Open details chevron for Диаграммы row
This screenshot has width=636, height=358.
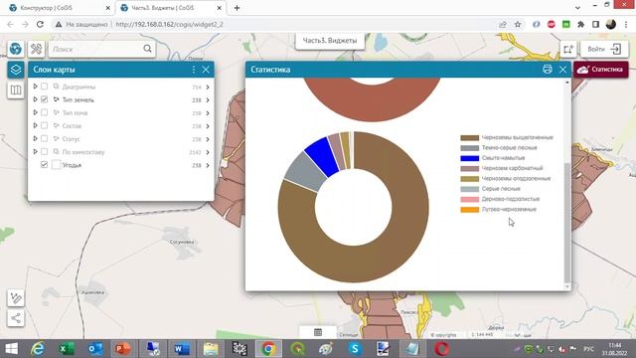click(x=208, y=87)
